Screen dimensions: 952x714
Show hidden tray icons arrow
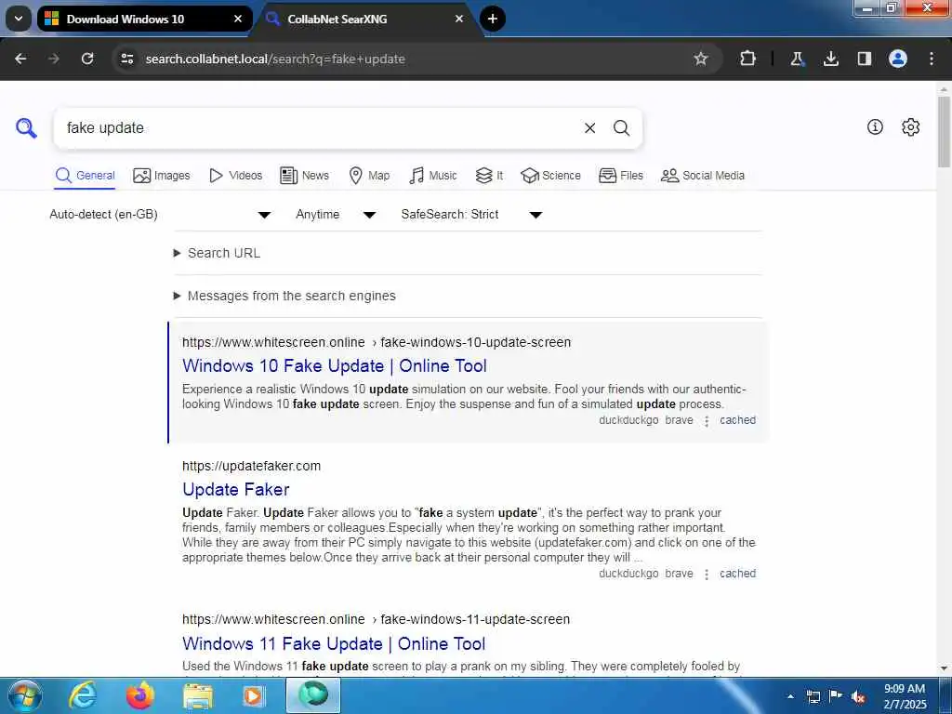click(x=790, y=697)
